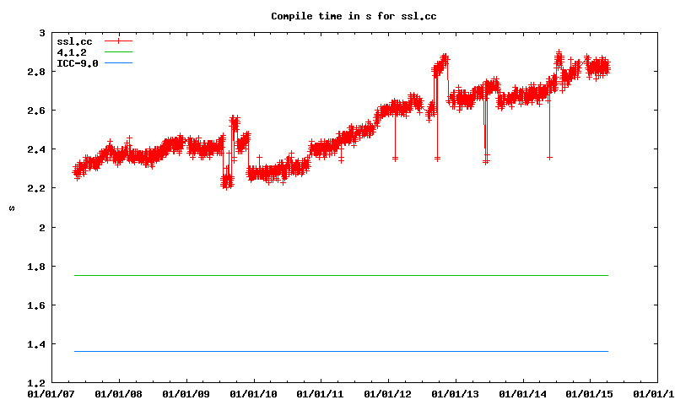Image resolution: width=675 pixels, height=405 pixels.
Task: Select the 4.1.2 legend label
Action: (72, 52)
